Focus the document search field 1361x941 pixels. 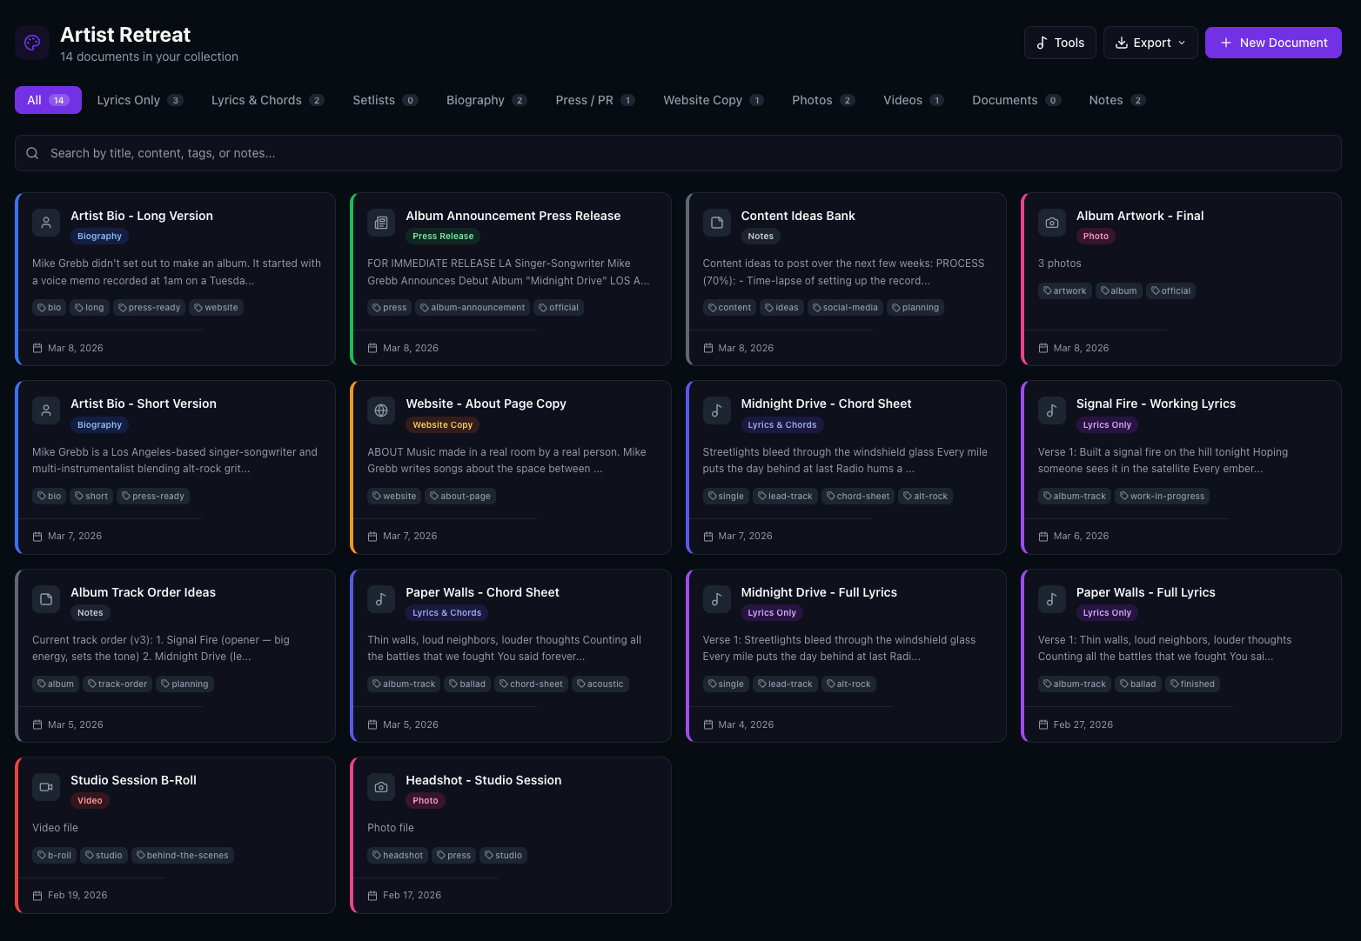[x=678, y=153]
